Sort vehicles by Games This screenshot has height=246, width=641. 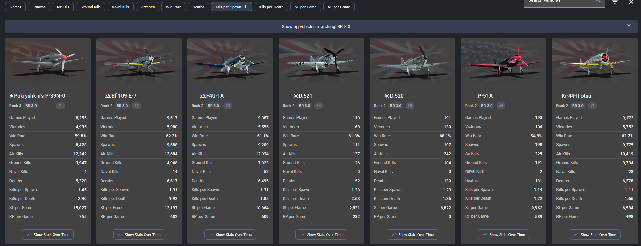point(15,7)
